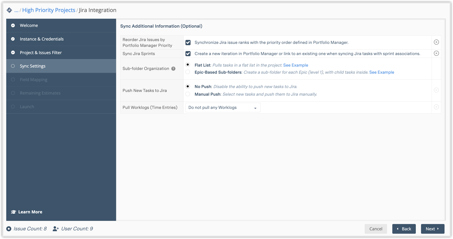Select the Epic-Based Sub-folders radio option
Screen dimensions: 453x239
coord(188,72)
